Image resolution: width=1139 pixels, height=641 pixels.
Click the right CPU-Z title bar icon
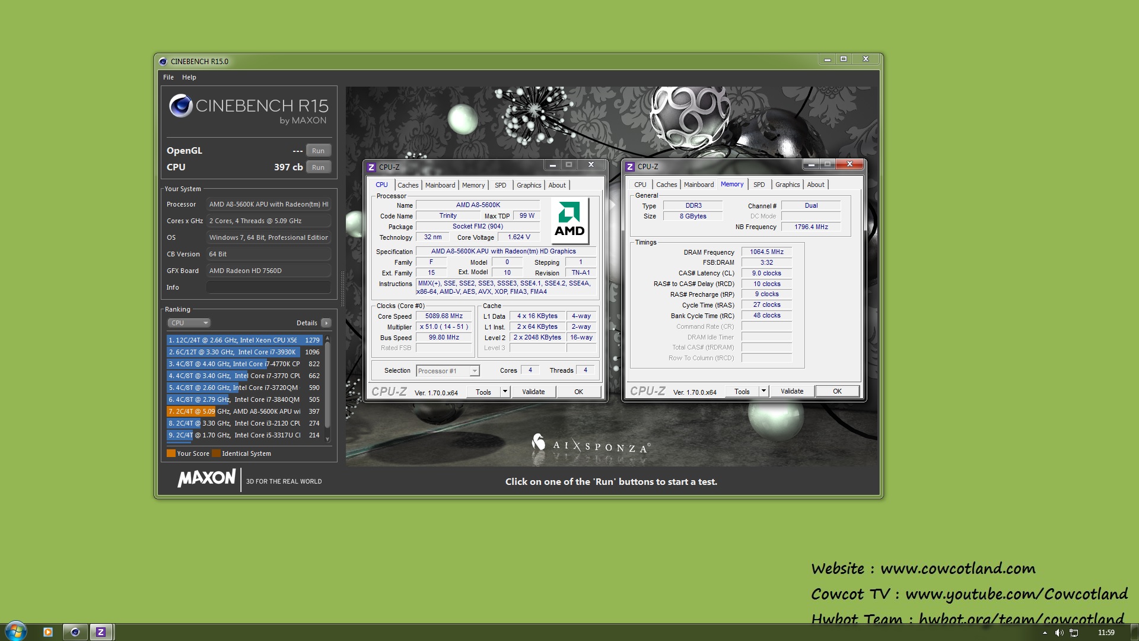pyautogui.click(x=630, y=166)
